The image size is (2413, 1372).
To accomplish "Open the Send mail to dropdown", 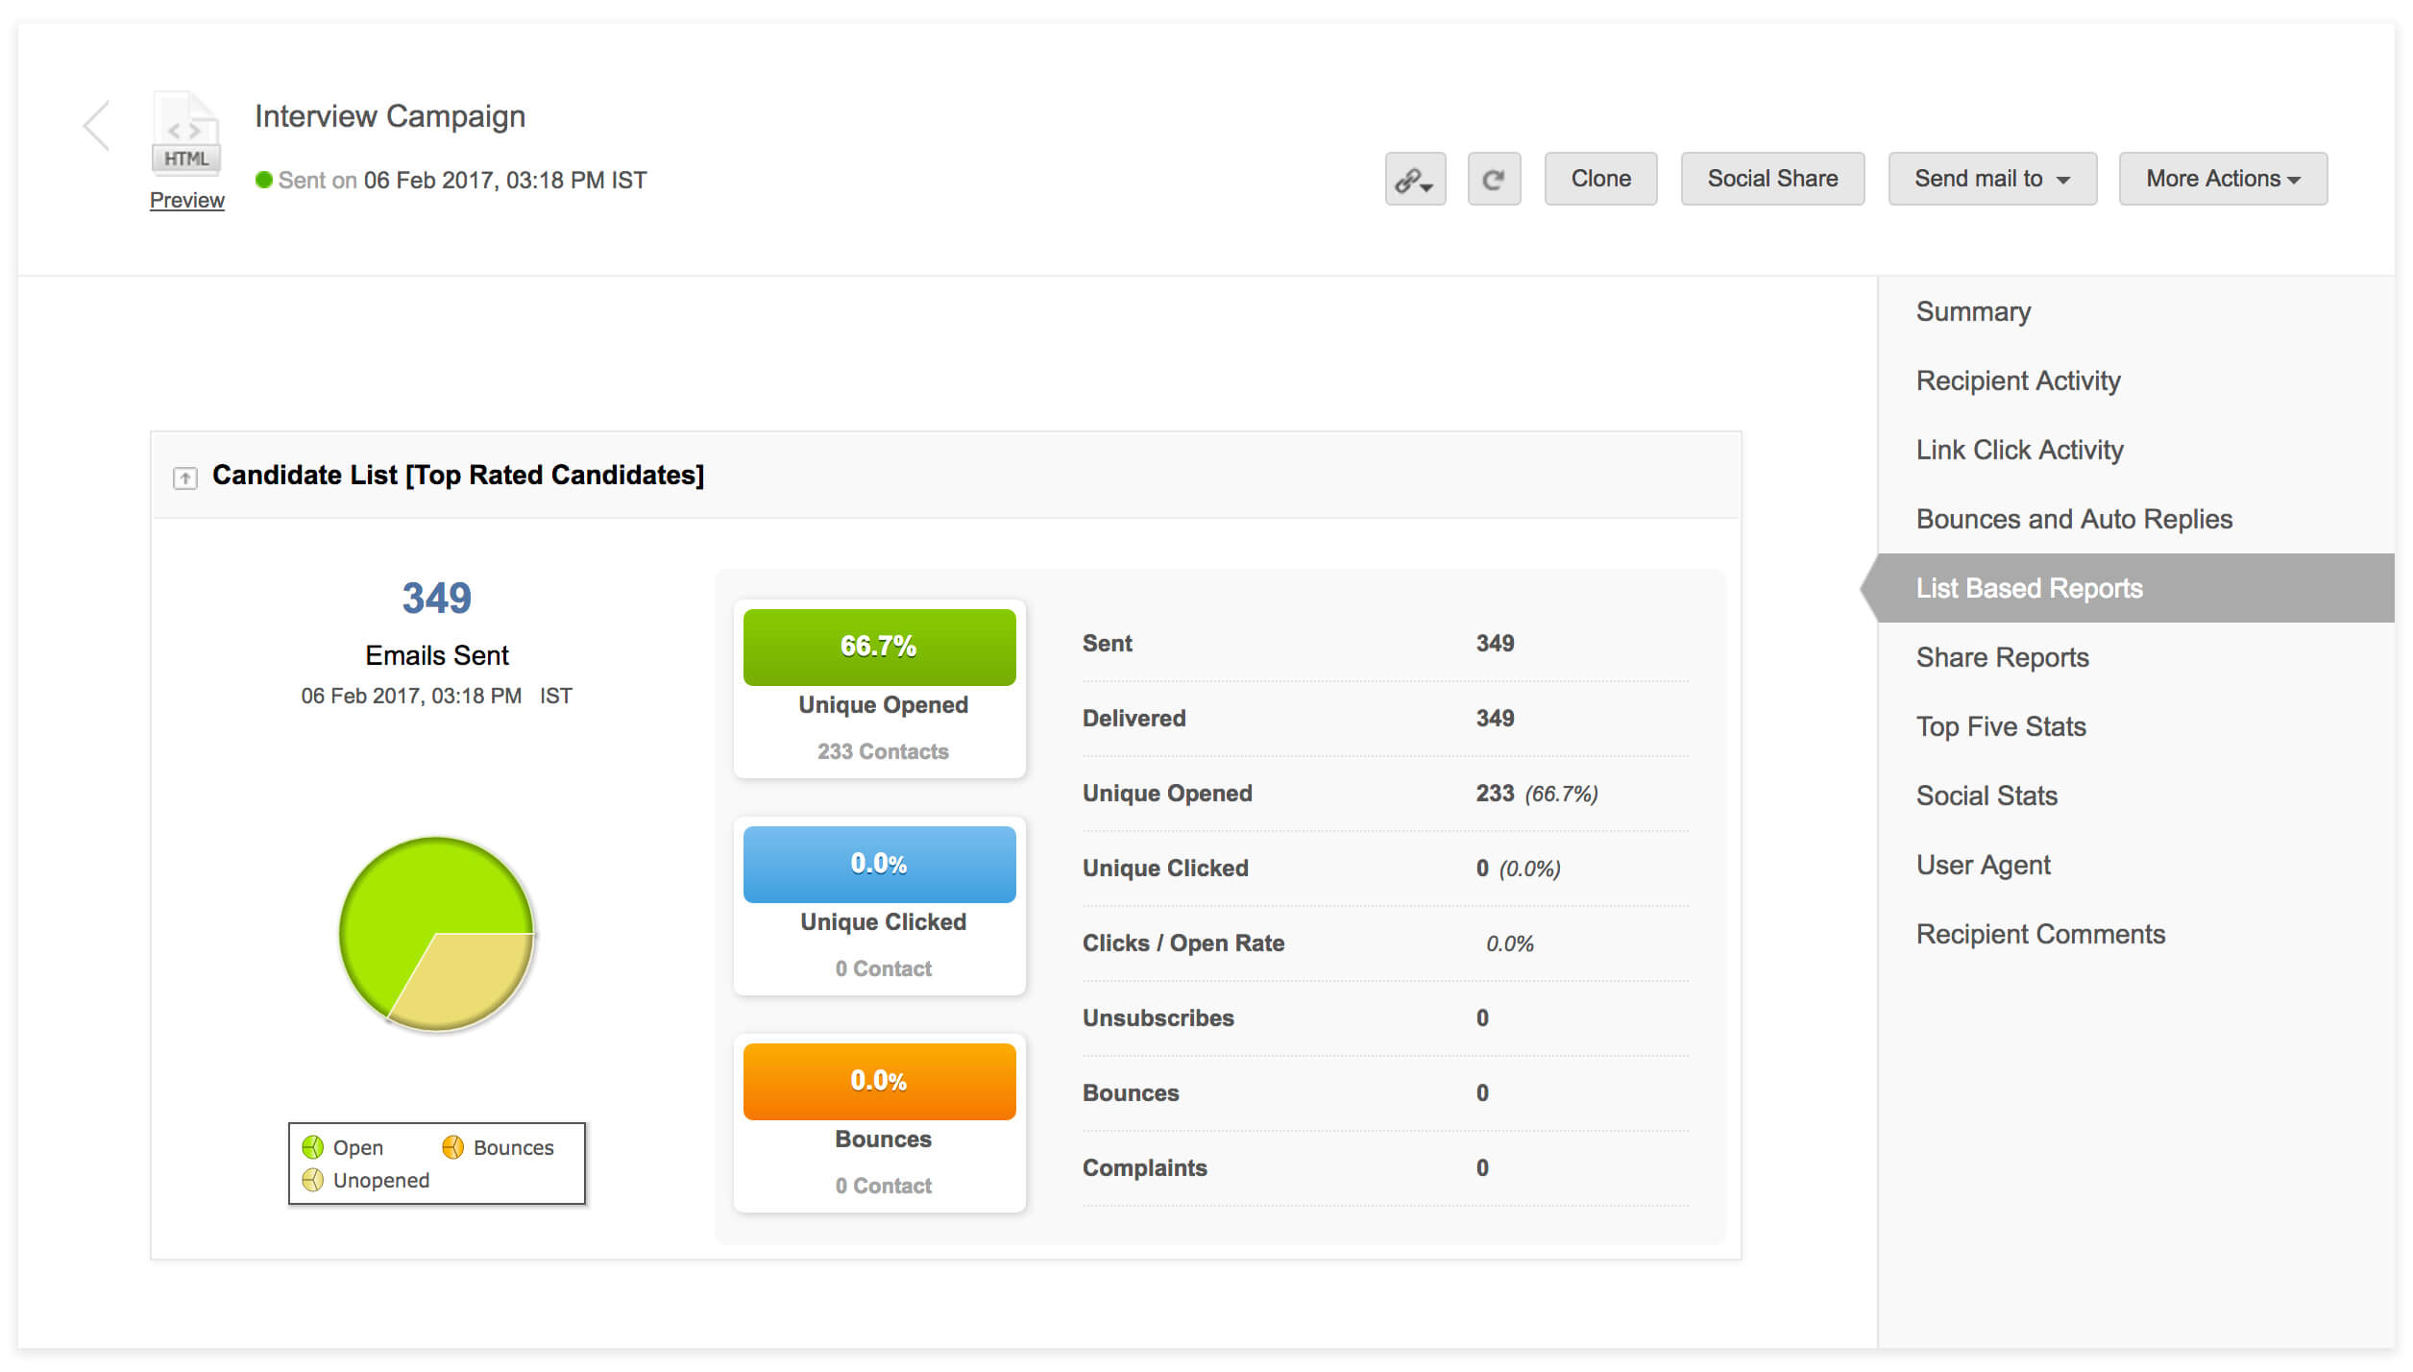I will click(1991, 179).
